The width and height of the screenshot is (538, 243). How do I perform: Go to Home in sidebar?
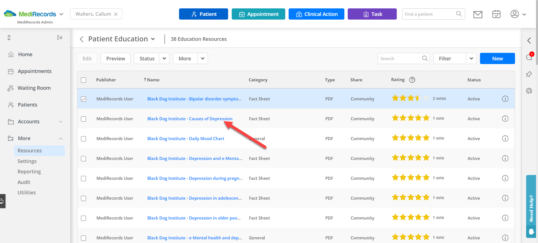point(25,55)
